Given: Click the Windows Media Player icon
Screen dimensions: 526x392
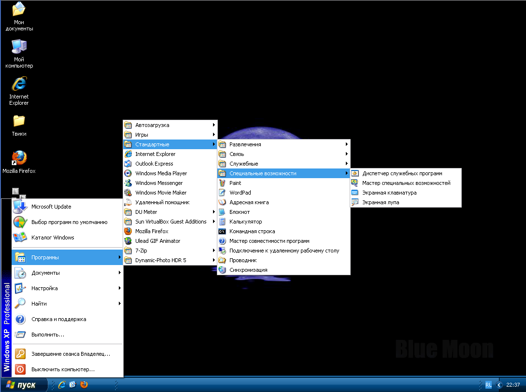Looking at the screenshot, I should [128, 173].
